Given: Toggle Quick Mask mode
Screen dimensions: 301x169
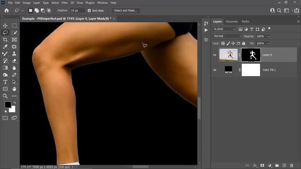Looking at the screenshot, I should 5,118.
